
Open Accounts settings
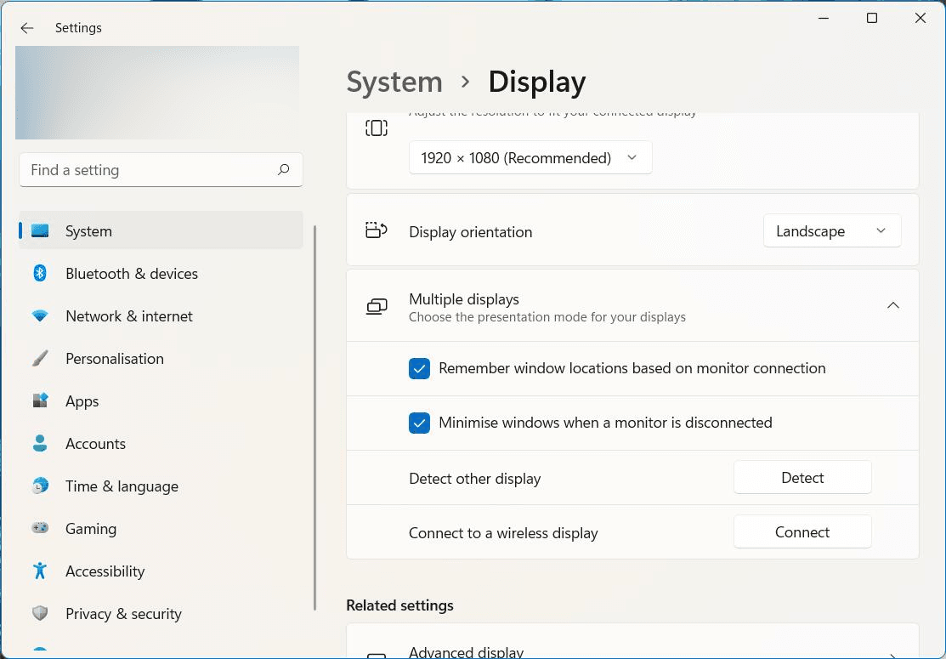tap(161, 444)
